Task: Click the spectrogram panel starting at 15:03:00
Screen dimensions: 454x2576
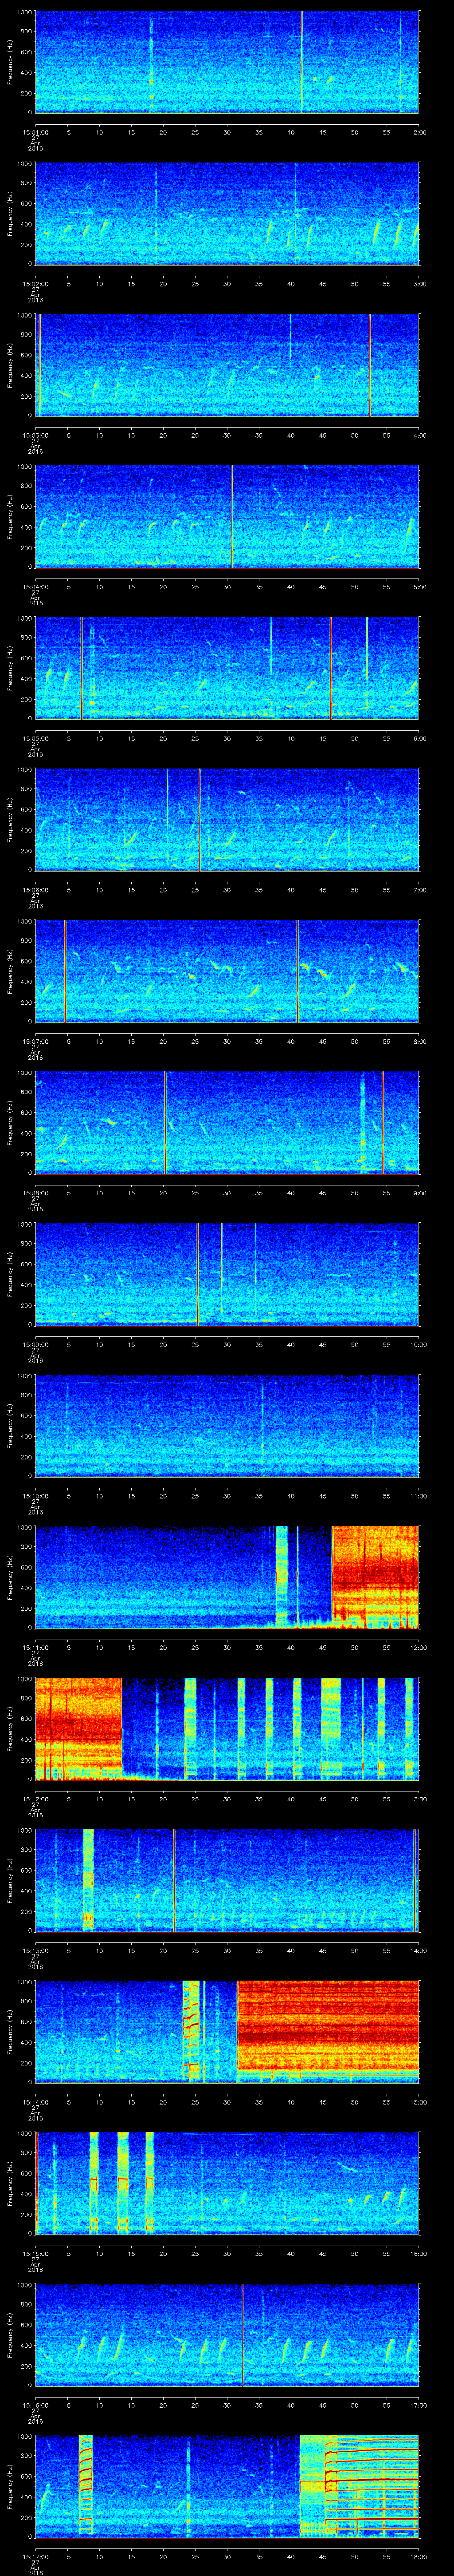Action: tap(227, 366)
